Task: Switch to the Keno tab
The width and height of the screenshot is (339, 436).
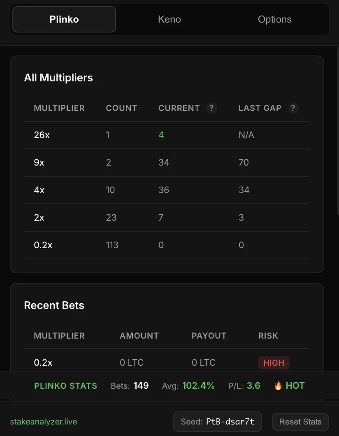Action: coord(169,19)
